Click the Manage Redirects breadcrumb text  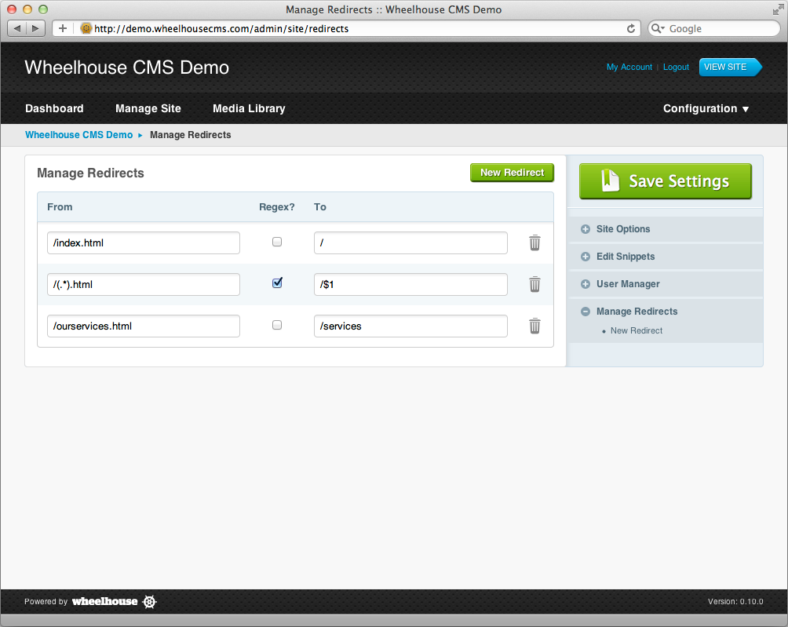pyautogui.click(x=191, y=135)
